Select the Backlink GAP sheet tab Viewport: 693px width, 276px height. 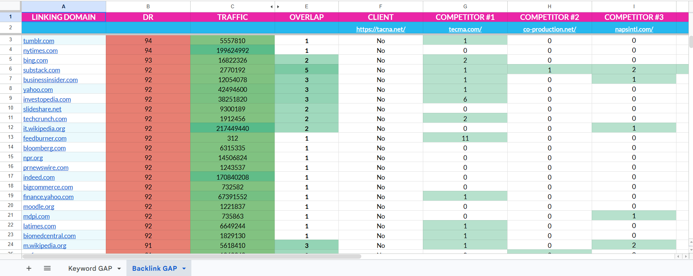pos(155,268)
